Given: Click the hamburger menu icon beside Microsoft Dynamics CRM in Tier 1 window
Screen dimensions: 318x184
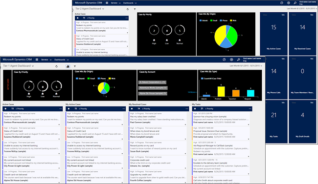Looking at the screenshot, I should pyautogui.click(x=37, y=60).
